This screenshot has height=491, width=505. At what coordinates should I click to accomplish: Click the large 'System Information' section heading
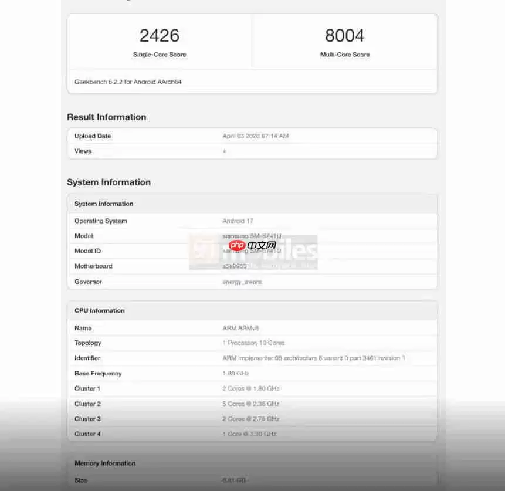click(109, 182)
